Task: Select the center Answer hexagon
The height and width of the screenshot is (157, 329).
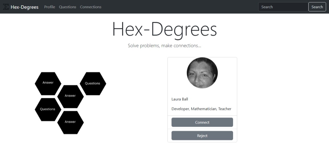Action: click(71, 95)
